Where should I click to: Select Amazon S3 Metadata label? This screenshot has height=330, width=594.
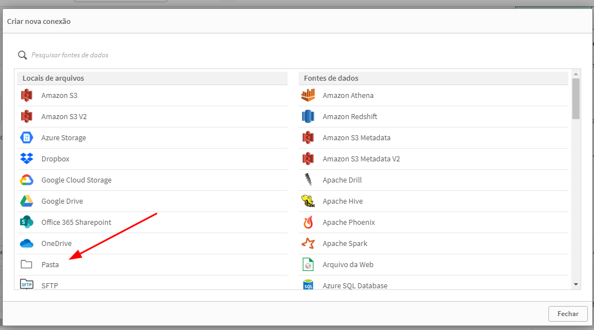click(x=357, y=138)
